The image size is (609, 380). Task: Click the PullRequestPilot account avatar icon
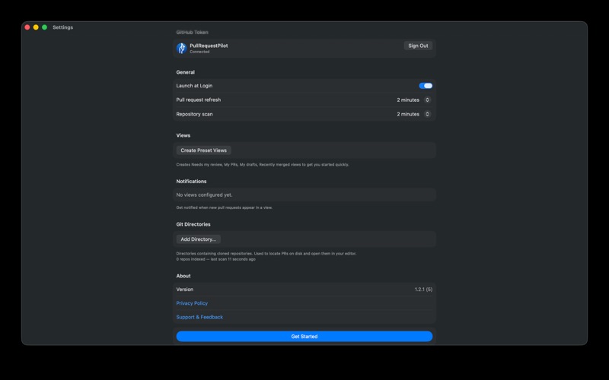[181, 48]
